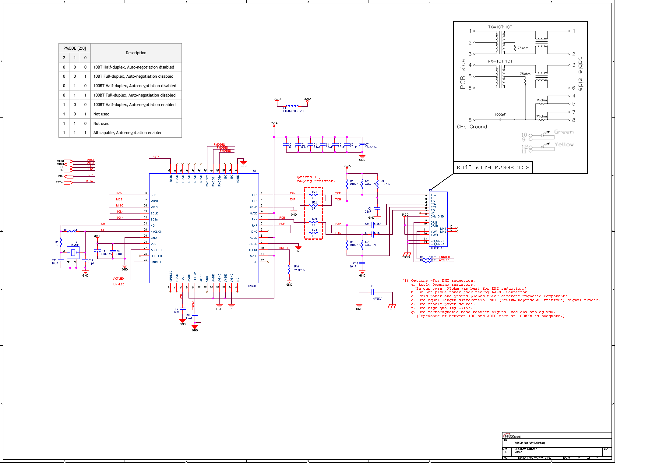This screenshot has width=659, height=466.
Task: Select the C7 10uF/16V capacitor symbol
Action: tap(362, 145)
